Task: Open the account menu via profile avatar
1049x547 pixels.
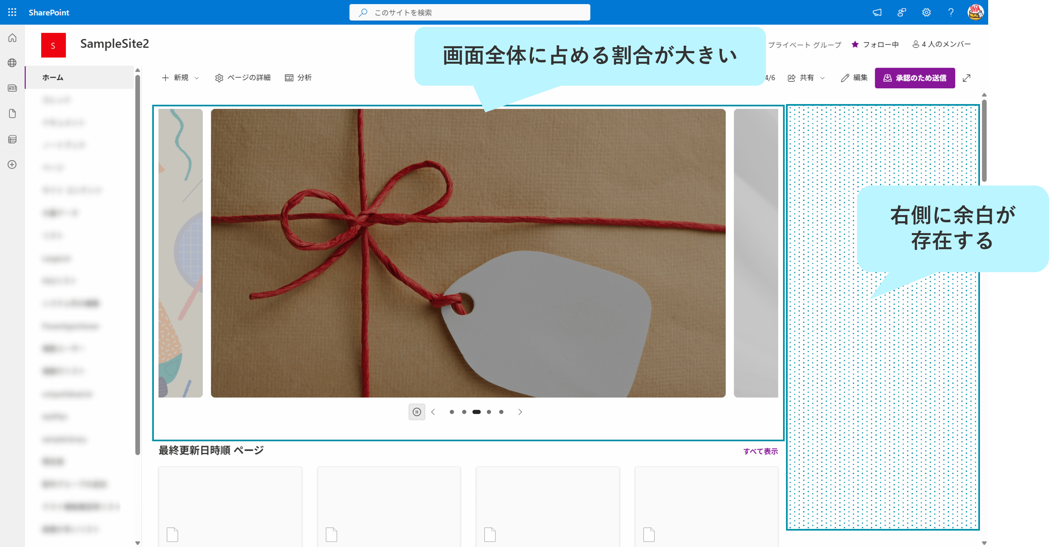Action: (975, 12)
